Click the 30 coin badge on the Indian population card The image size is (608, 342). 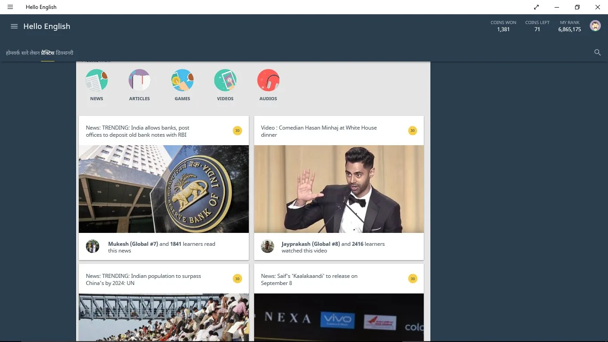(x=237, y=279)
